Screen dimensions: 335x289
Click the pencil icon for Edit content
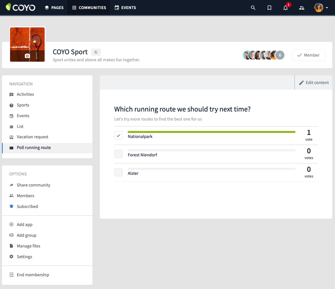pos(301,83)
